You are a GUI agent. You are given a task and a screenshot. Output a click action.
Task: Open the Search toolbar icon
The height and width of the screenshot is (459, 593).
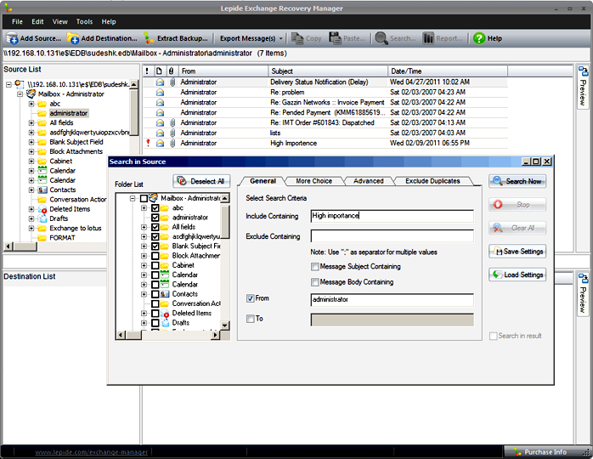click(x=381, y=38)
